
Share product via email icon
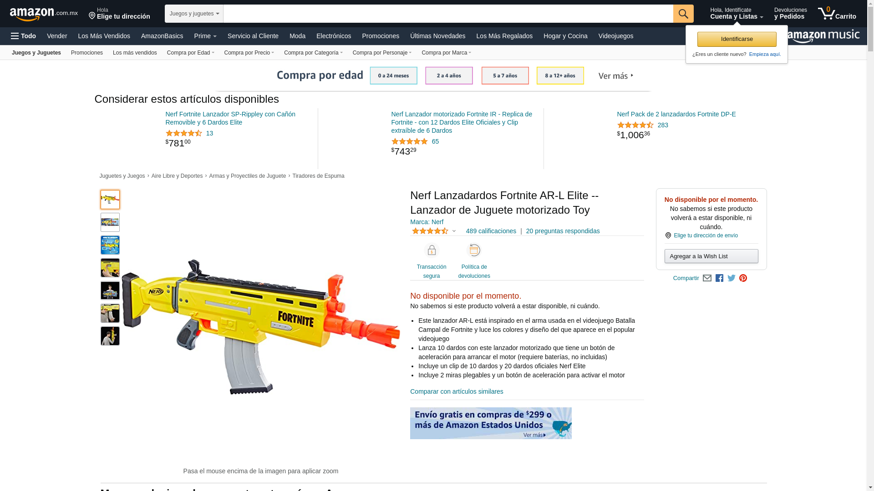[x=707, y=278]
